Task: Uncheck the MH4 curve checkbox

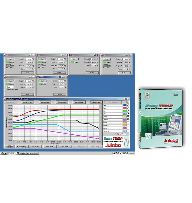Action: [128, 111]
